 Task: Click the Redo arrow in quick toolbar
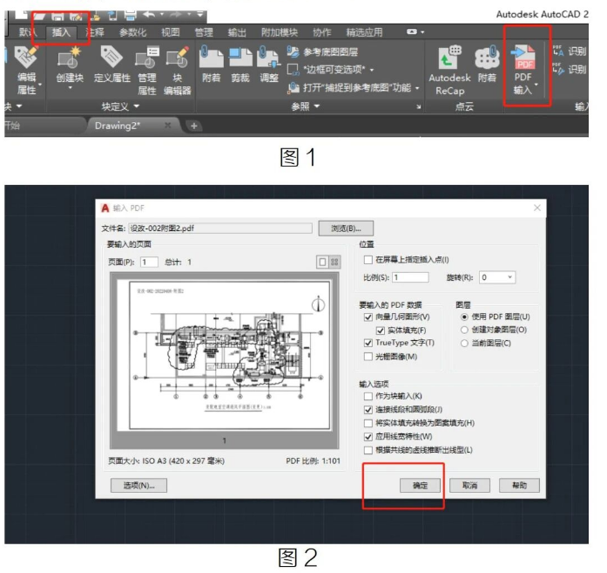176,15
